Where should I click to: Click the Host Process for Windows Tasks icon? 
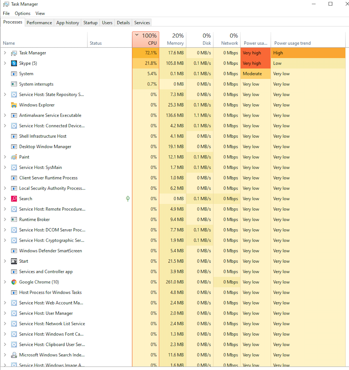pyautogui.click(x=14, y=292)
